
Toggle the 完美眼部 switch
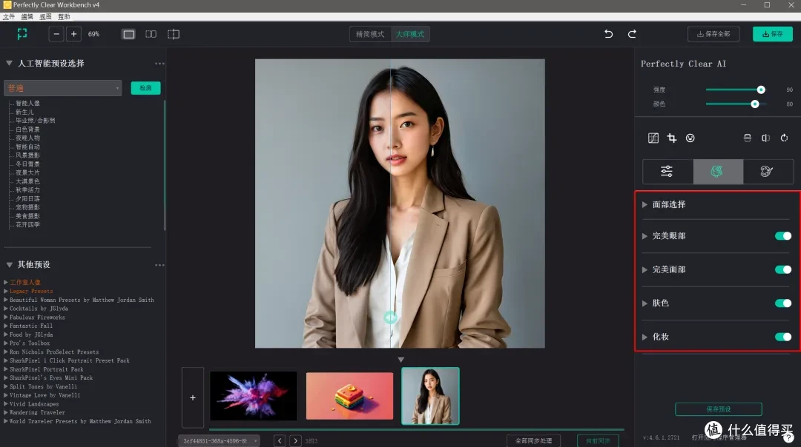[x=783, y=236]
